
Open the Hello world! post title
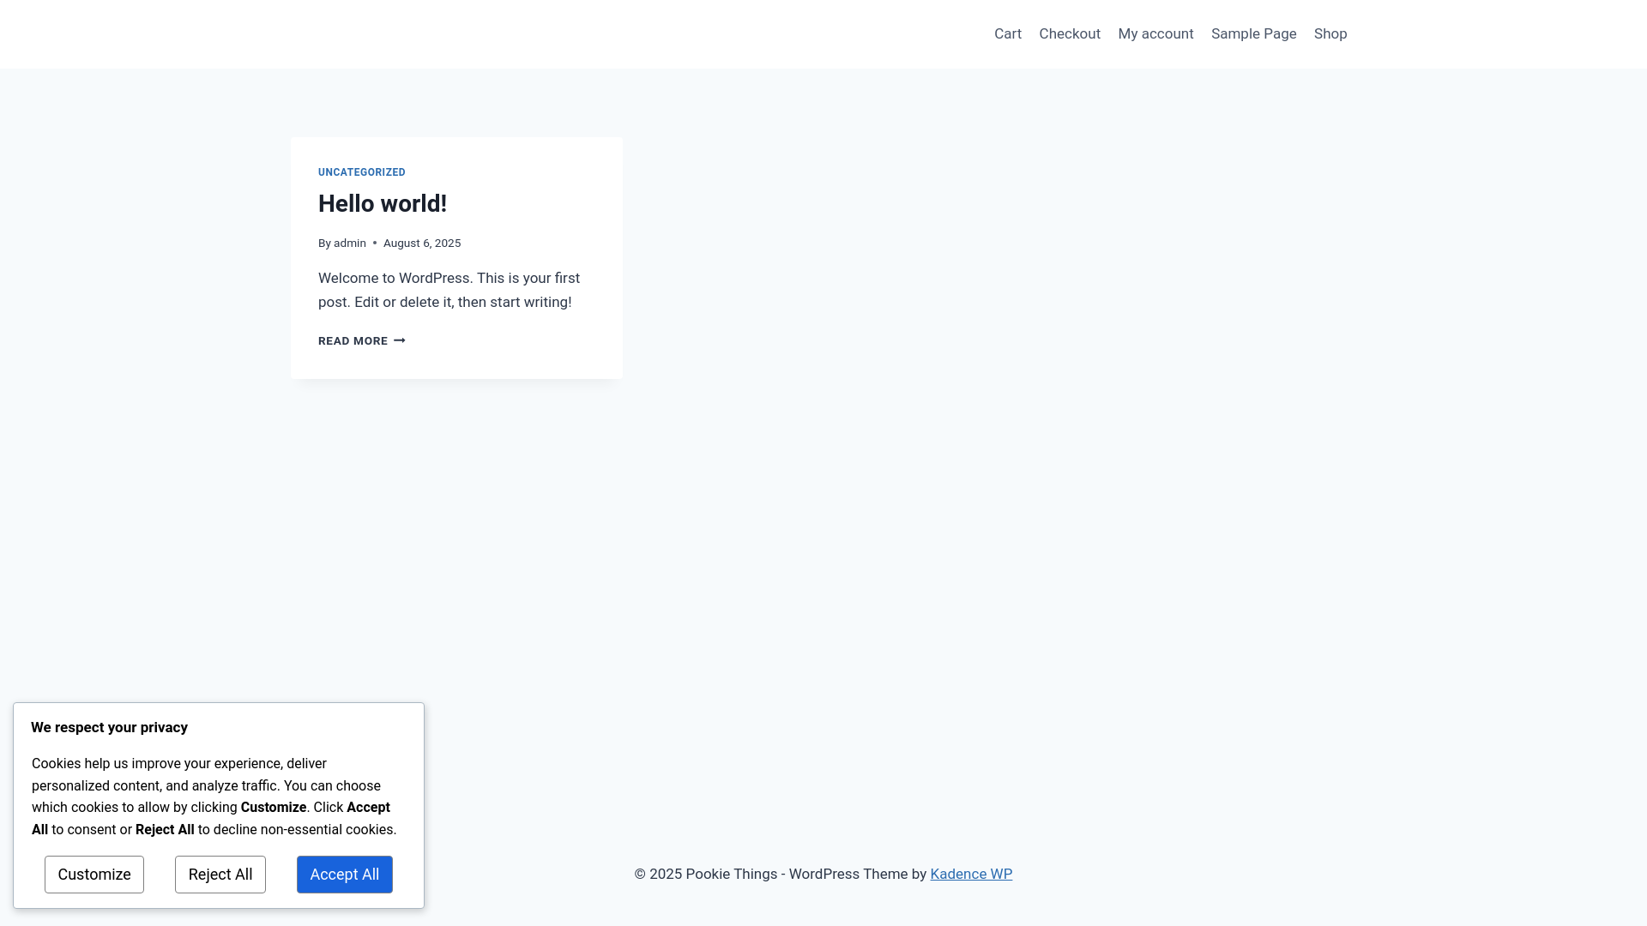(x=383, y=203)
